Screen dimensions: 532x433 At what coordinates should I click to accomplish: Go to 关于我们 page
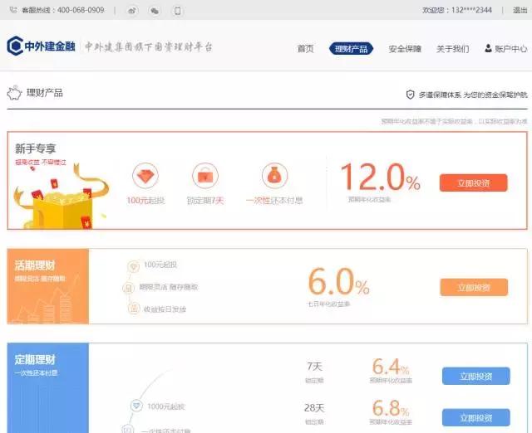click(x=452, y=49)
